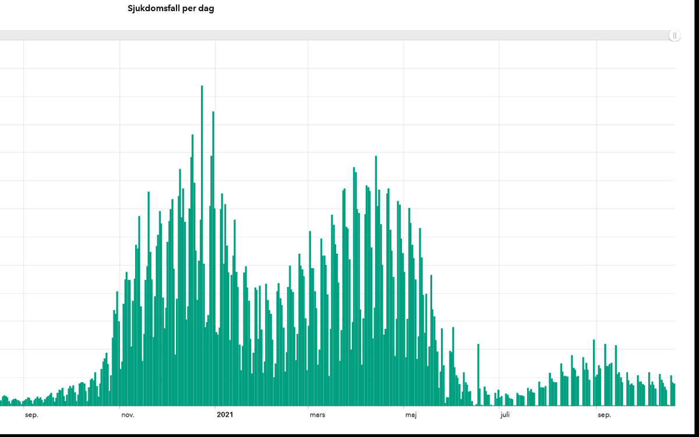Click the "nov." axis label

pos(128,415)
